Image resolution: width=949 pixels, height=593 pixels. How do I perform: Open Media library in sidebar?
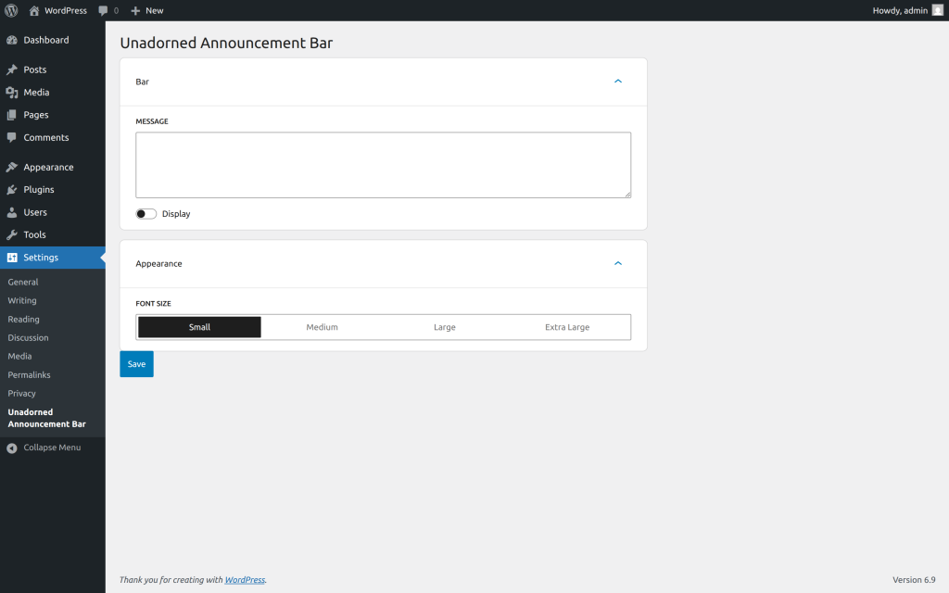(x=36, y=93)
